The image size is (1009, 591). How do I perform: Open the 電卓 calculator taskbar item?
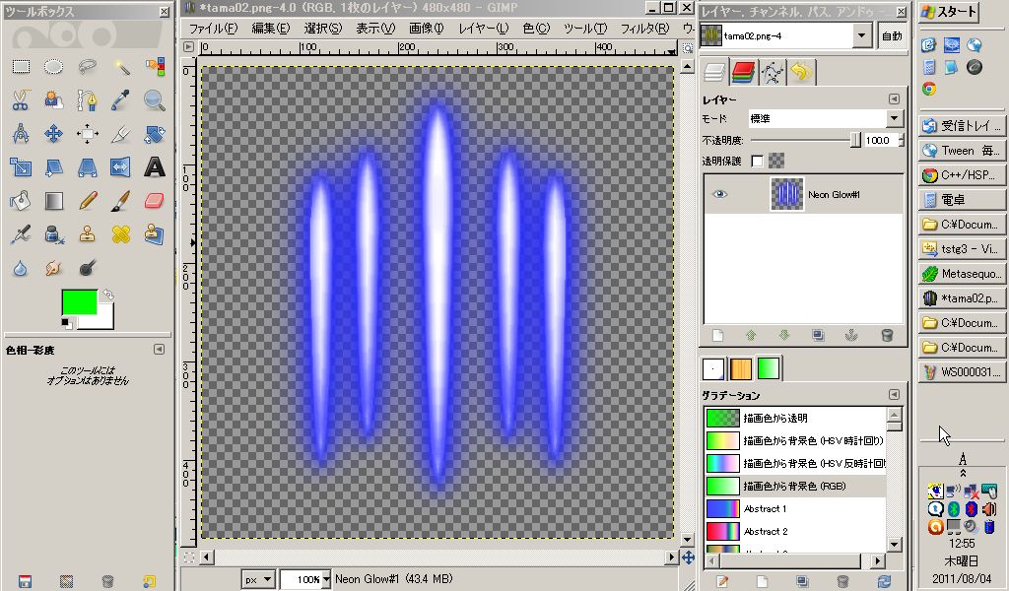tap(962, 199)
